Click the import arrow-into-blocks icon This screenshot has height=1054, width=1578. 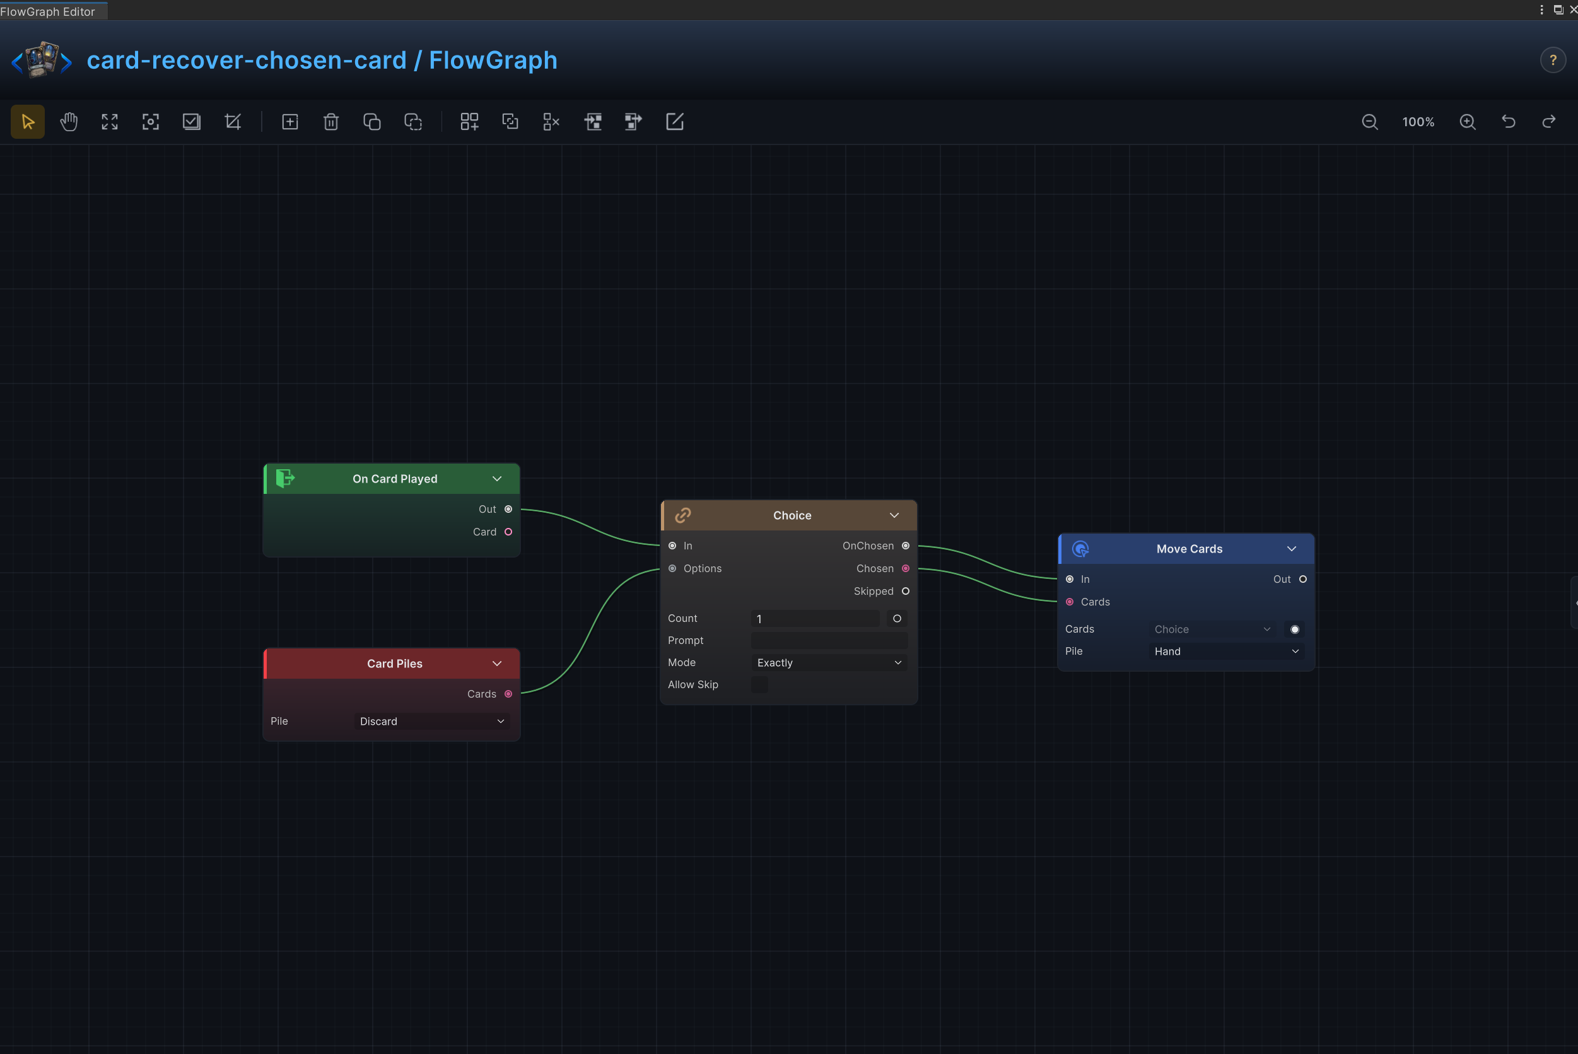(593, 122)
